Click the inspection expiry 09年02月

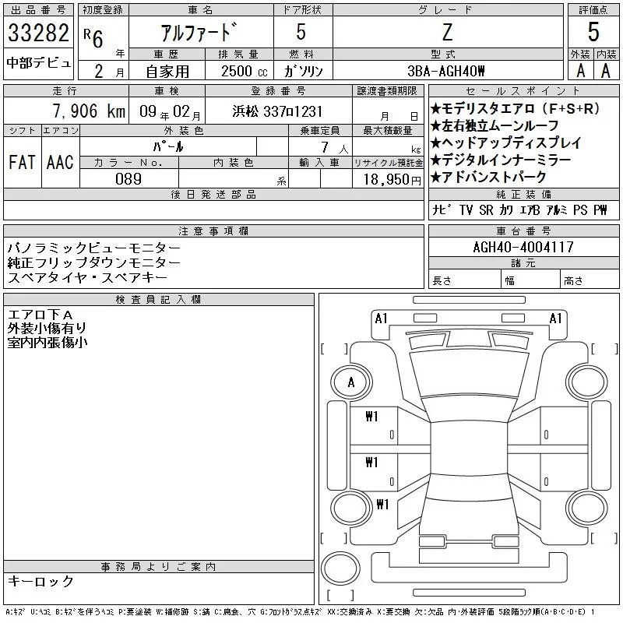pyautogui.click(x=170, y=112)
